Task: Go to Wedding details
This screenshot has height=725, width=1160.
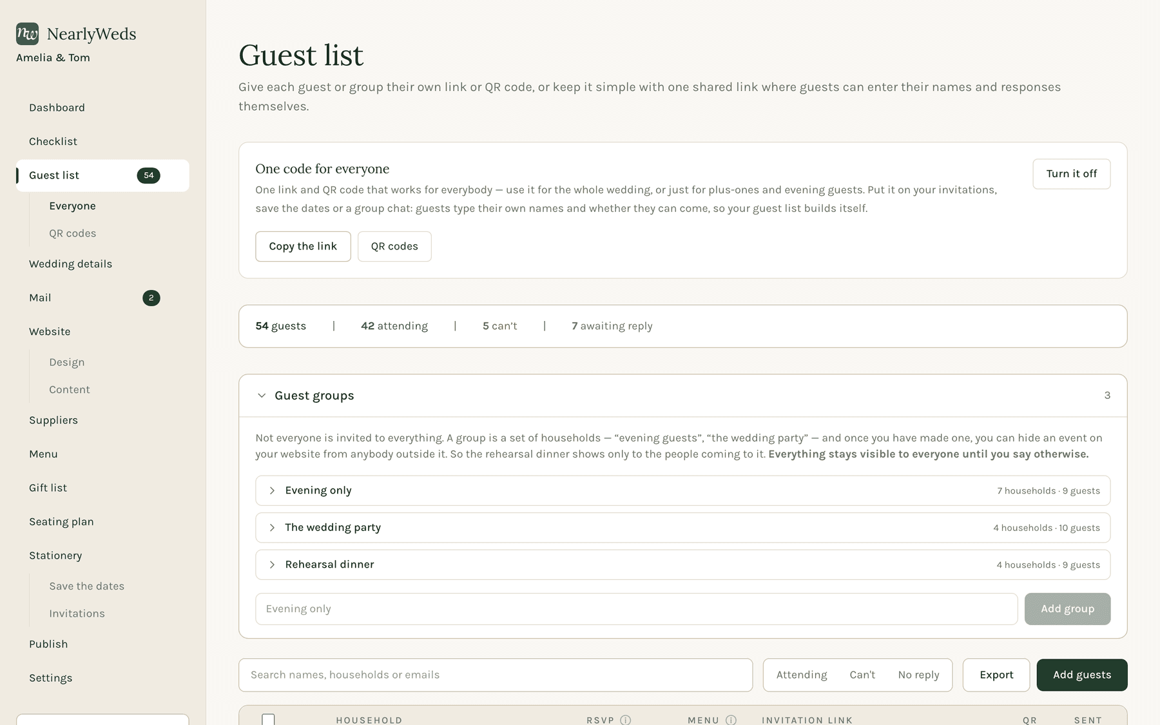Action: pos(102,264)
